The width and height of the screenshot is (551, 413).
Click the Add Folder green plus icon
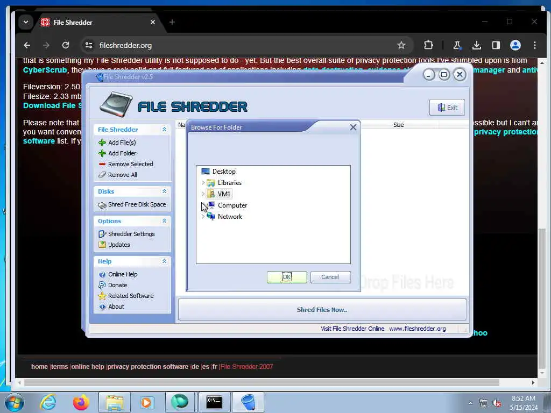click(x=102, y=153)
